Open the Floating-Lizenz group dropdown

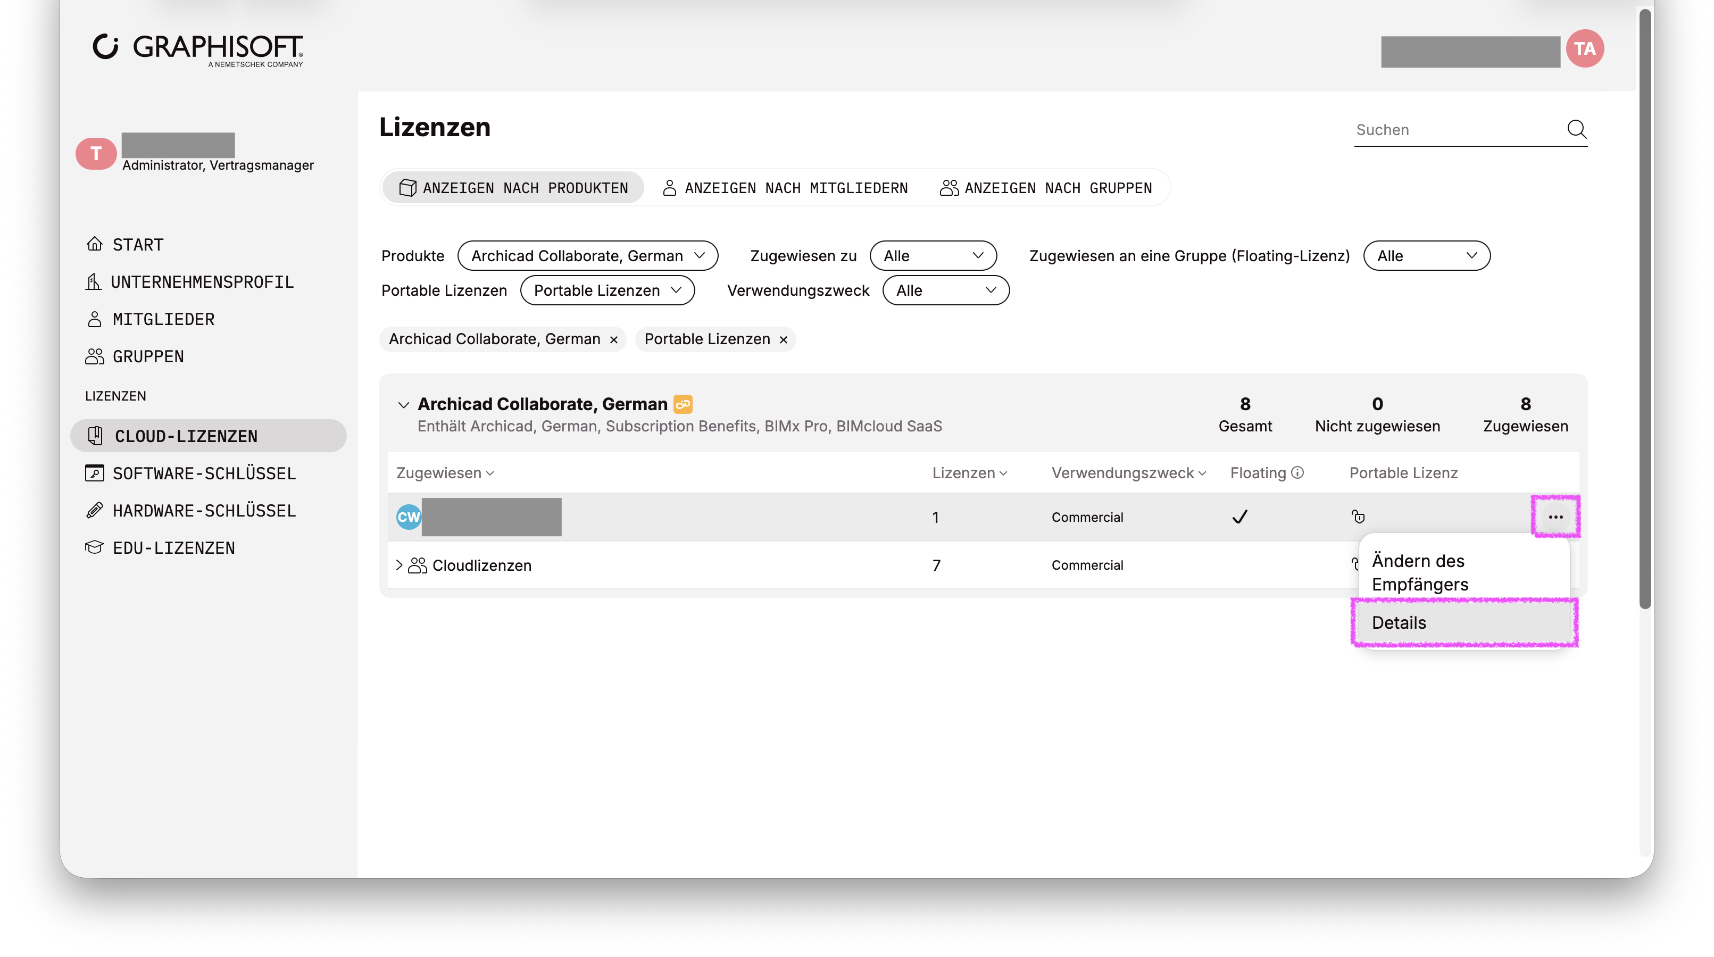coord(1427,255)
